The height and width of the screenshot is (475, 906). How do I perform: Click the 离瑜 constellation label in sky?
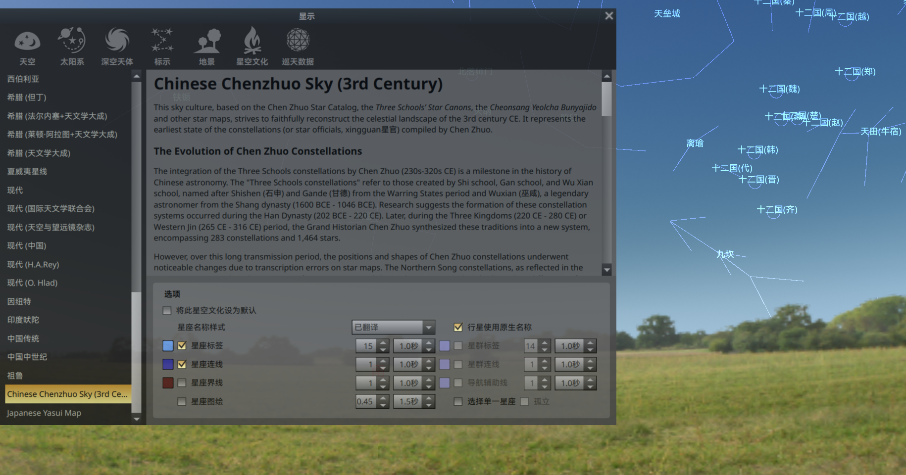pyautogui.click(x=695, y=143)
